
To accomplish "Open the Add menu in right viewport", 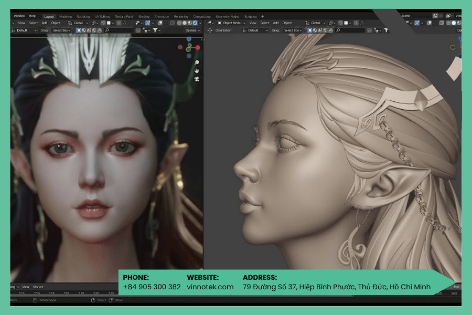I will point(276,23).
